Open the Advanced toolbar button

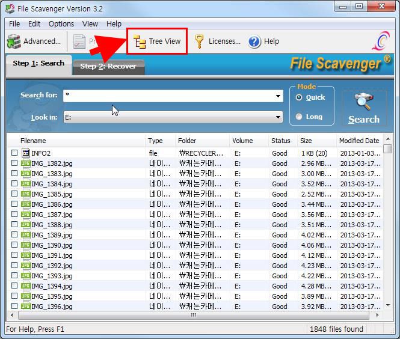pos(34,41)
